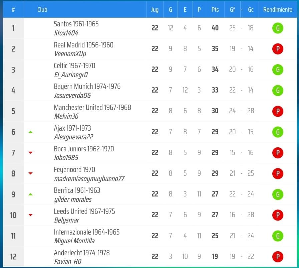Click the red P badge for Anderlecht
The height and width of the screenshot is (268, 299).
(278, 257)
